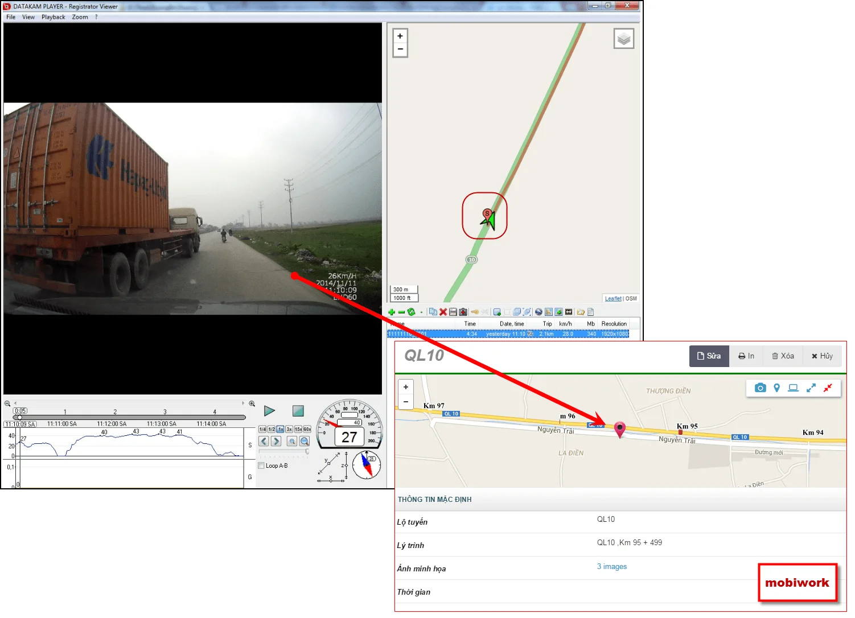Click the large magnifier zoom button
Screen dimensions: 855x618
click(305, 441)
